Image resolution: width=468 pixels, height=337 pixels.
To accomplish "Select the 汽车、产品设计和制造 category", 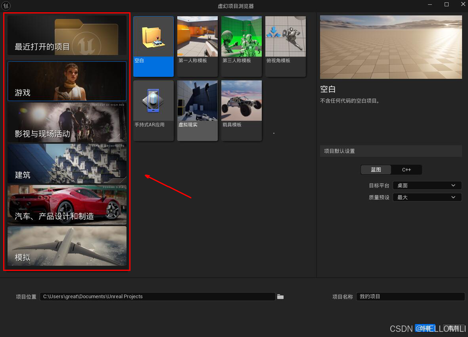I will tap(67, 205).
